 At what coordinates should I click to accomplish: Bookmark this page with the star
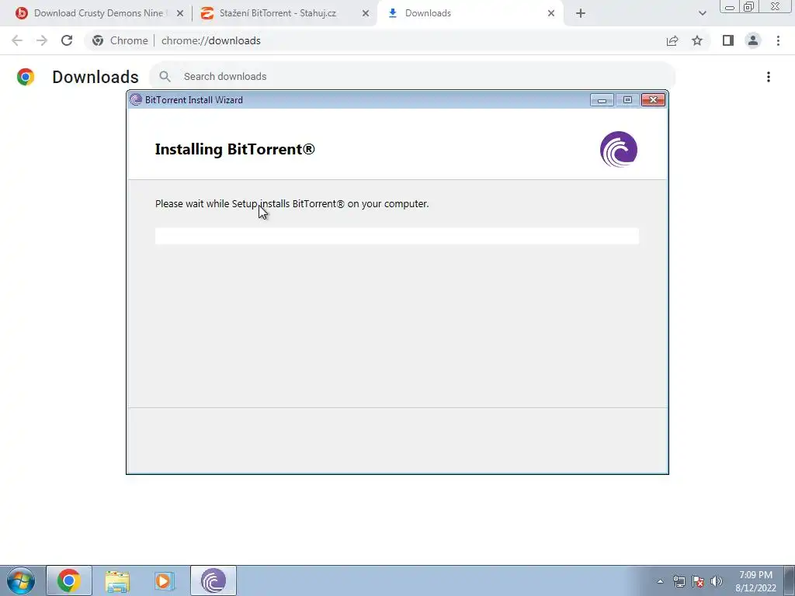[697, 40]
